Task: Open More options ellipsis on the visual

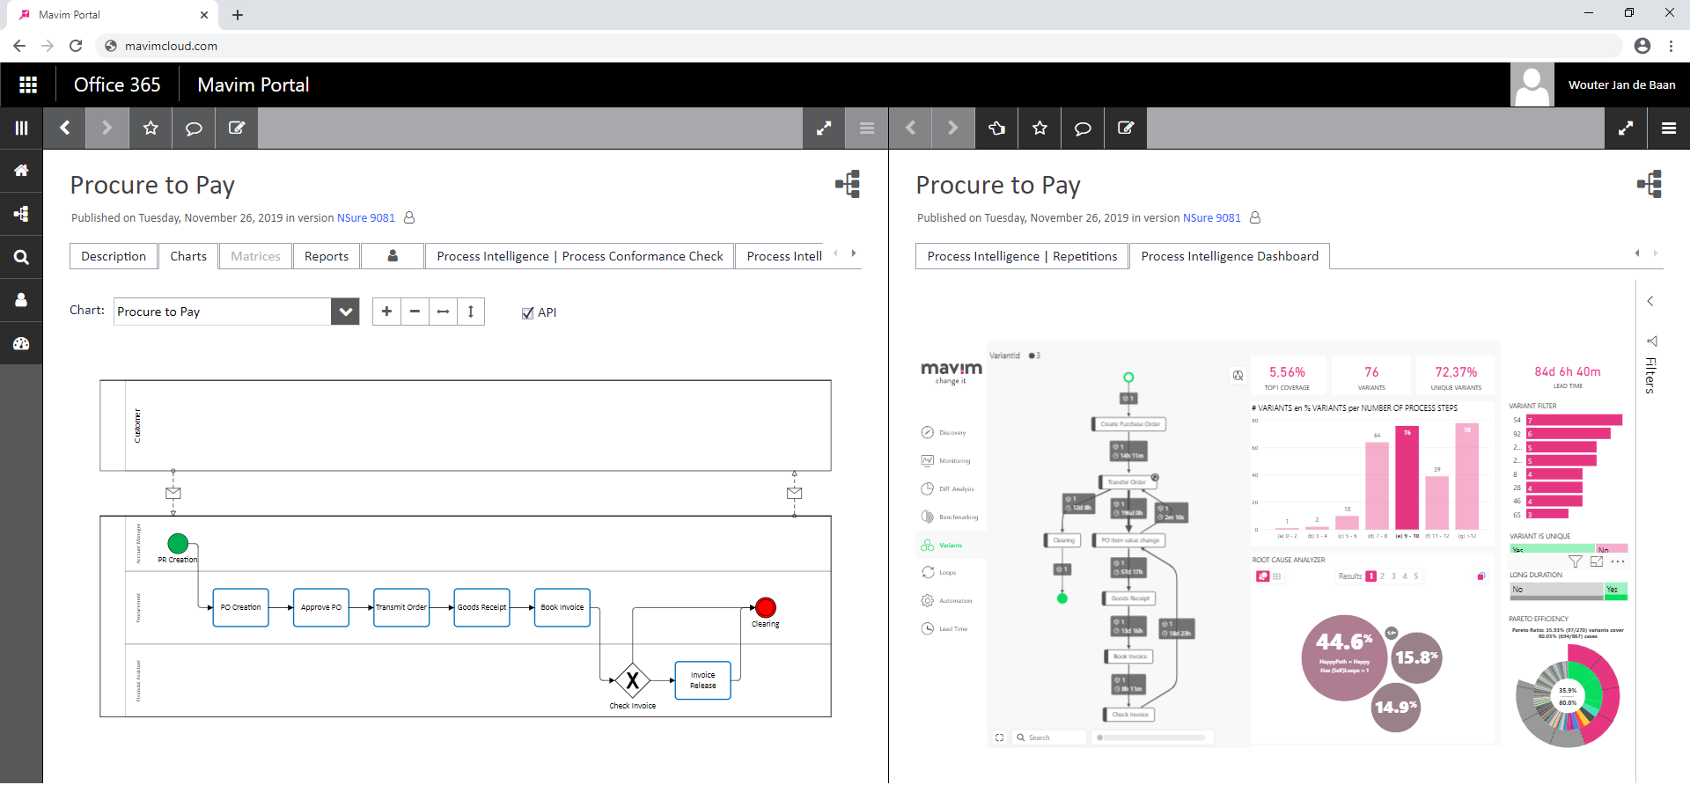Action: (1618, 561)
